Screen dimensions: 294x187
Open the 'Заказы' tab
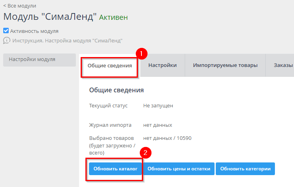283,65
